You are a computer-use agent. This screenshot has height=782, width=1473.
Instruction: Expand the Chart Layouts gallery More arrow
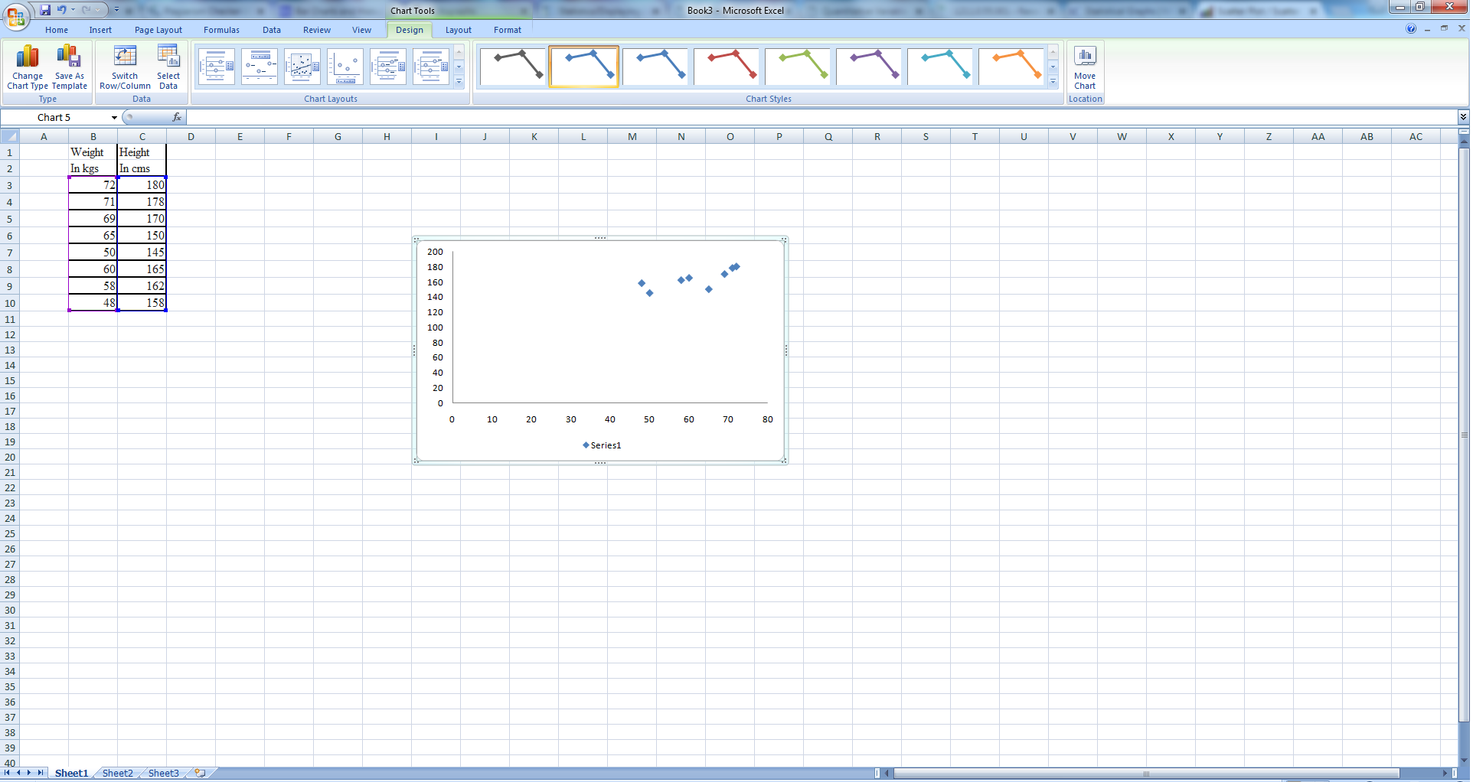pyautogui.click(x=459, y=82)
